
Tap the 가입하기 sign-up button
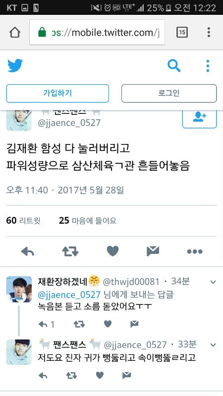pyautogui.click(x=57, y=94)
